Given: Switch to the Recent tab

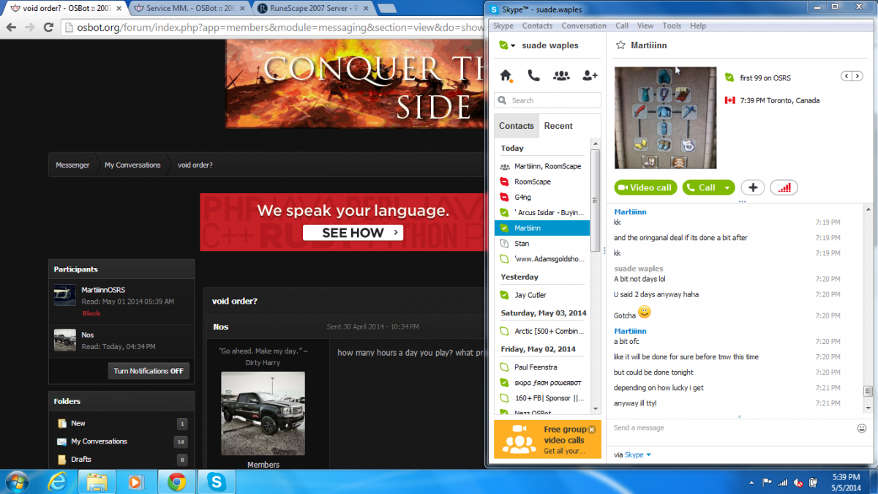Looking at the screenshot, I should point(558,126).
